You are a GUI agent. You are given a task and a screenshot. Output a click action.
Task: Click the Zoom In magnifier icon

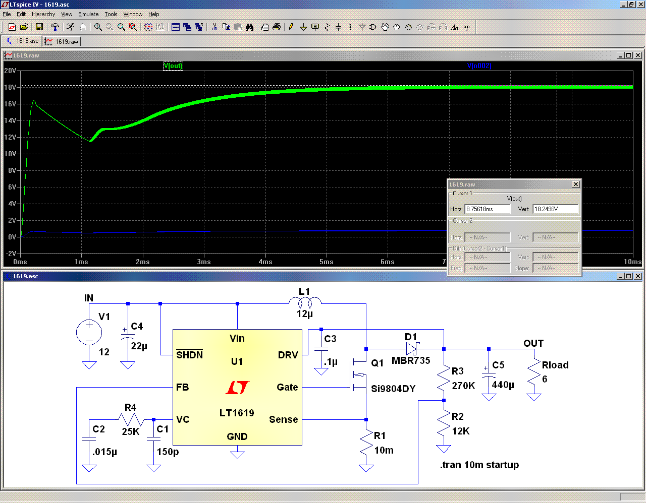point(98,27)
